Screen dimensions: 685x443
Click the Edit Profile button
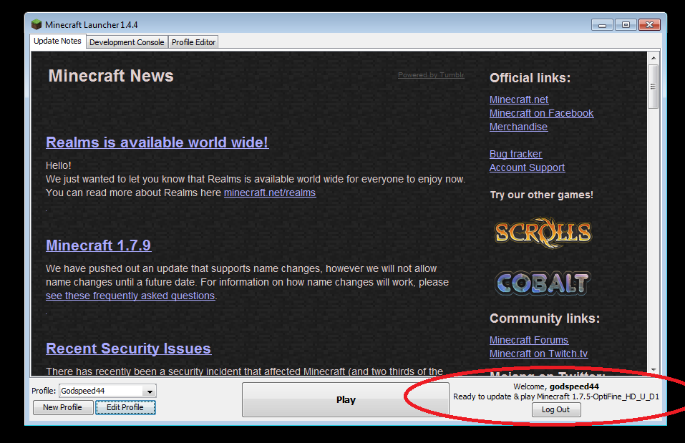click(x=125, y=407)
